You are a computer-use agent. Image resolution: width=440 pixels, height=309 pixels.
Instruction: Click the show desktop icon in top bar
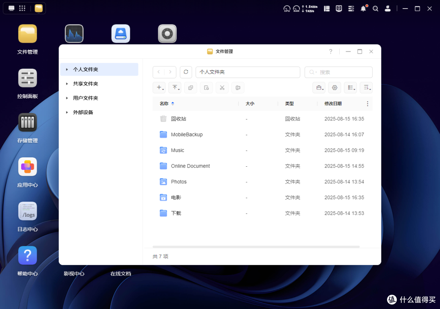coord(11,9)
